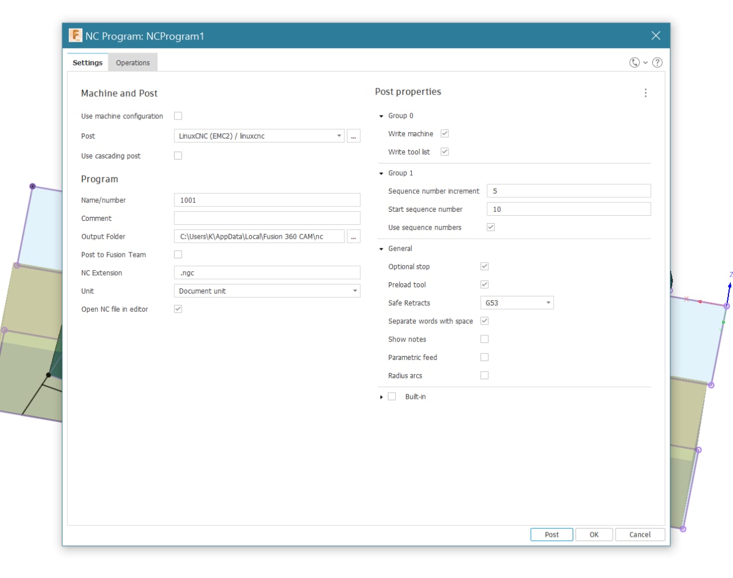
Task: Toggle Preload tool checkbox
Action: [x=484, y=284]
